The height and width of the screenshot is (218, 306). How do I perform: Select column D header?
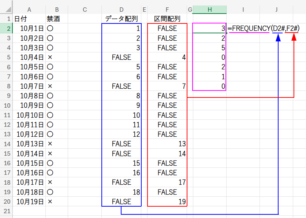pos(121,10)
